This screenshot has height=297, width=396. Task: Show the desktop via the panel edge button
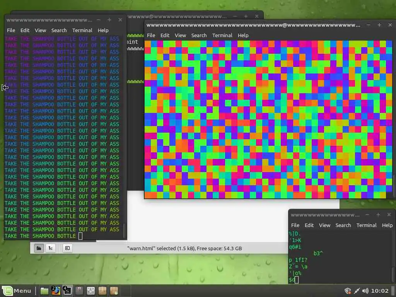point(393,291)
